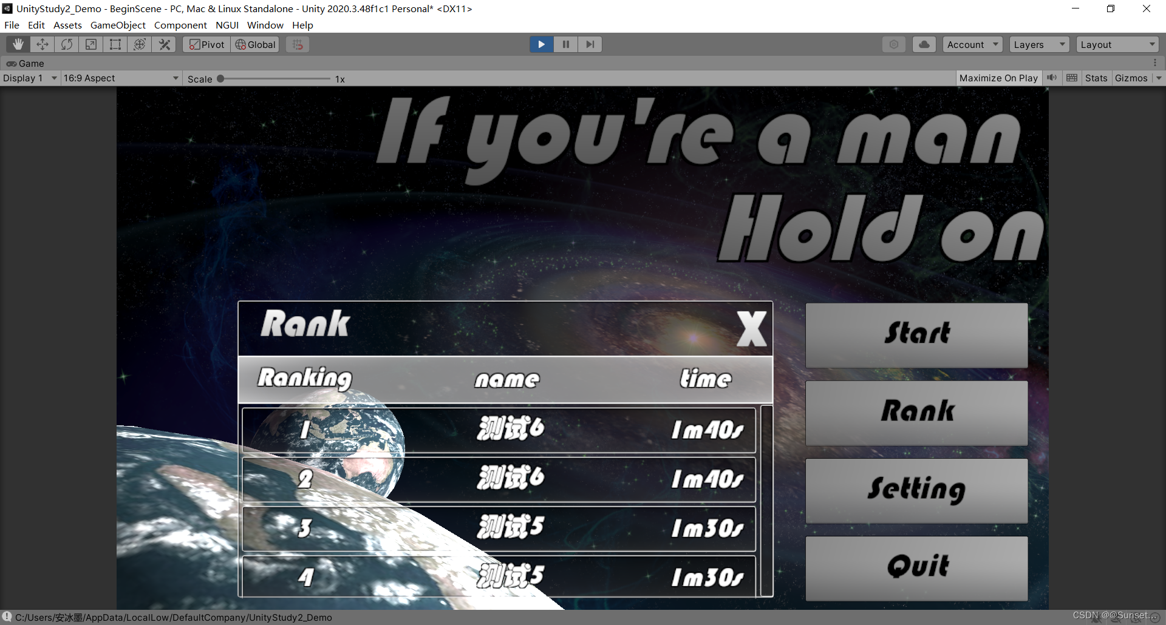Open the custom editor tools icon

point(164,44)
